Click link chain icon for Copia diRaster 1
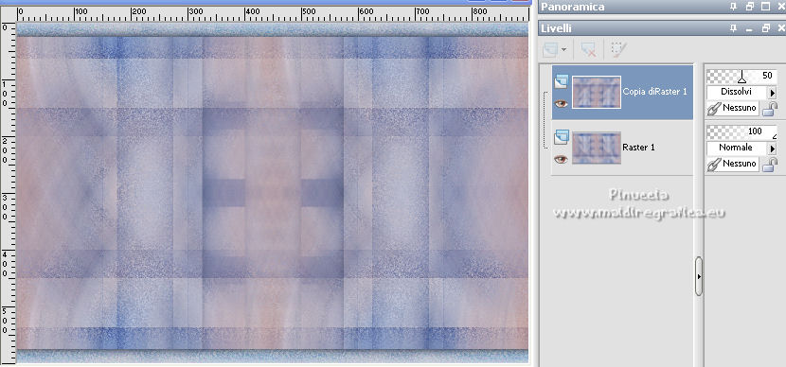 [x=714, y=108]
